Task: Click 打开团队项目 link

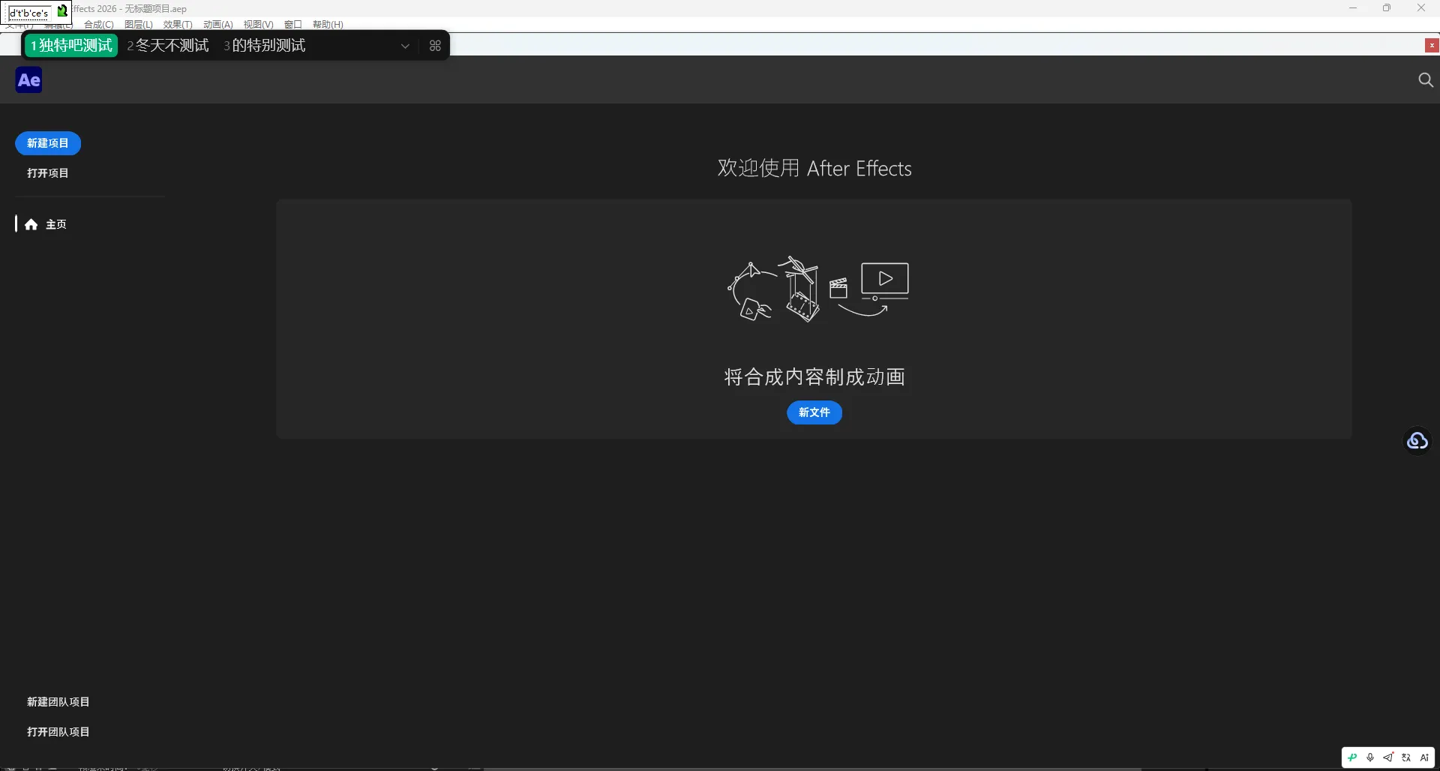Action: click(x=58, y=732)
